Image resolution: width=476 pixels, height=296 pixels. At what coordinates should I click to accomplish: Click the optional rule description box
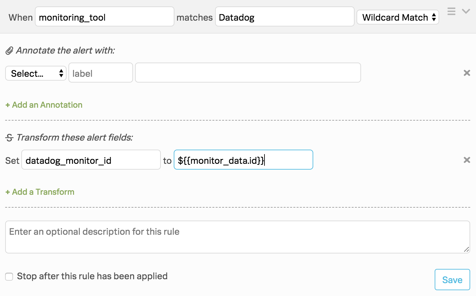point(237,237)
